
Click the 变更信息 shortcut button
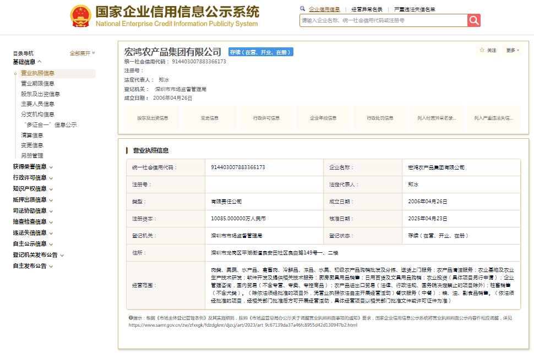click(209, 118)
